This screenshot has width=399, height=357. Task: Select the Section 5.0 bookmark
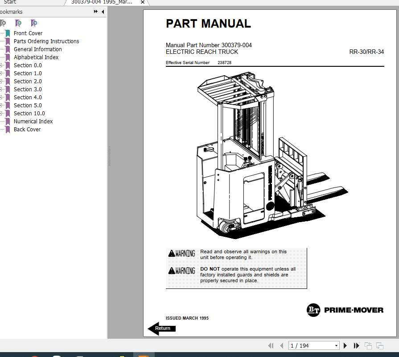tap(28, 105)
